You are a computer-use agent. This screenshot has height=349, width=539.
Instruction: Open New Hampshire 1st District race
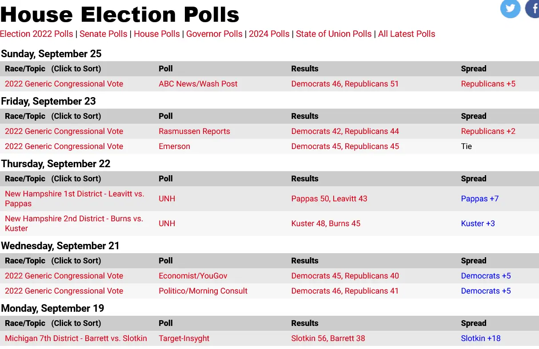point(74,199)
